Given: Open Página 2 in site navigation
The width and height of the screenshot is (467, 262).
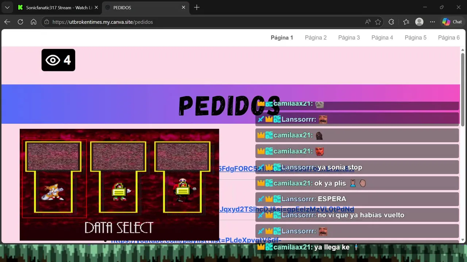Looking at the screenshot, I should coord(316,37).
